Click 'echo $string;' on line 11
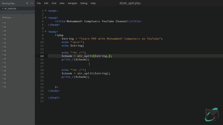The height and width of the screenshot is (125, 223). [x=73, y=45]
